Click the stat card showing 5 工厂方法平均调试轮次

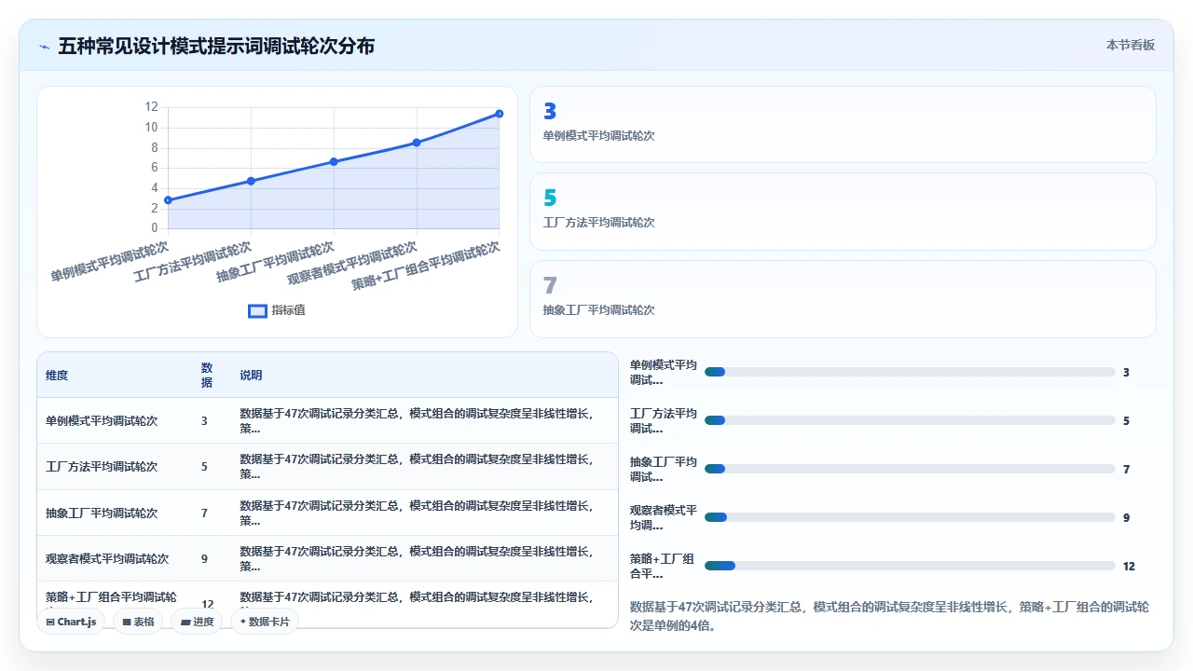click(x=843, y=212)
